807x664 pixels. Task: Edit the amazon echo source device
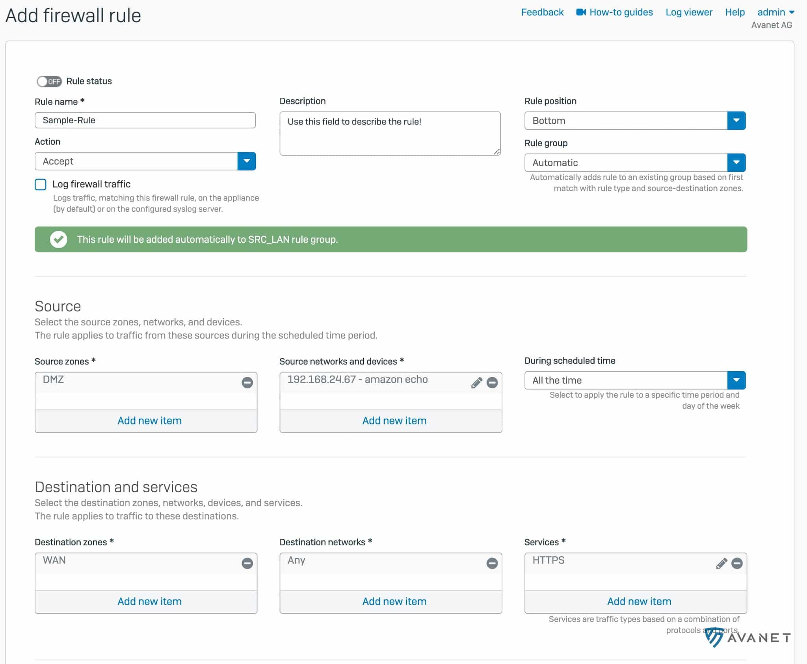coord(476,382)
